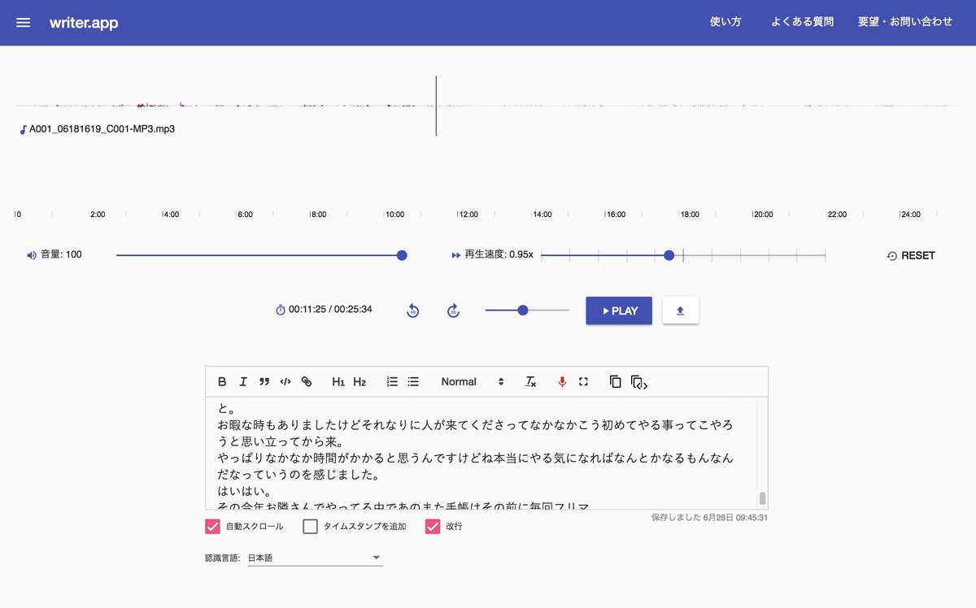The image size is (976, 608).
Task: Disable the 改行 checkbox
Action: point(431,526)
